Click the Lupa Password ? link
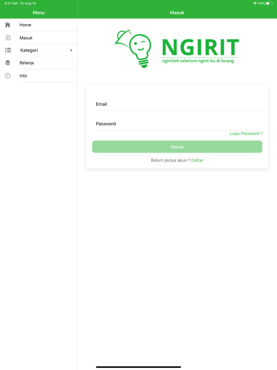Image resolution: width=277 pixels, height=370 pixels. (x=246, y=134)
